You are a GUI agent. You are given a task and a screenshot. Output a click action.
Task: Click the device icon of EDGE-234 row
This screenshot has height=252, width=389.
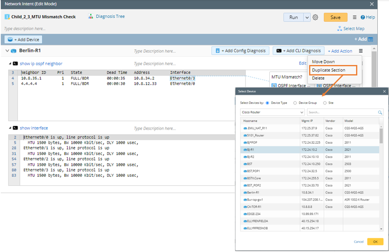tap(245, 214)
